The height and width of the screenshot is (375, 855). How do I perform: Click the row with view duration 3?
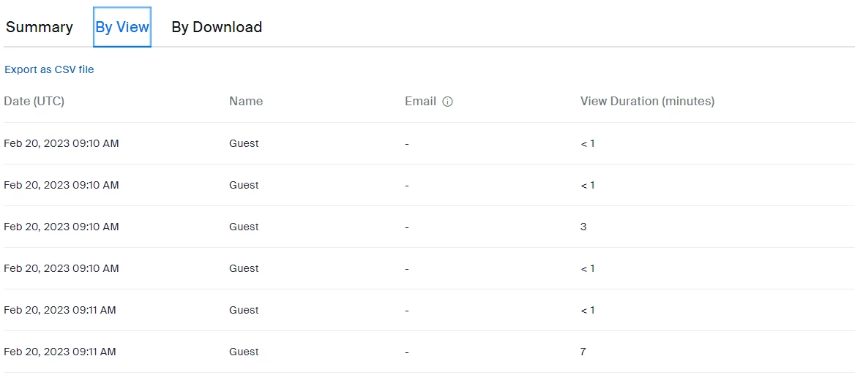coord(427,227)
